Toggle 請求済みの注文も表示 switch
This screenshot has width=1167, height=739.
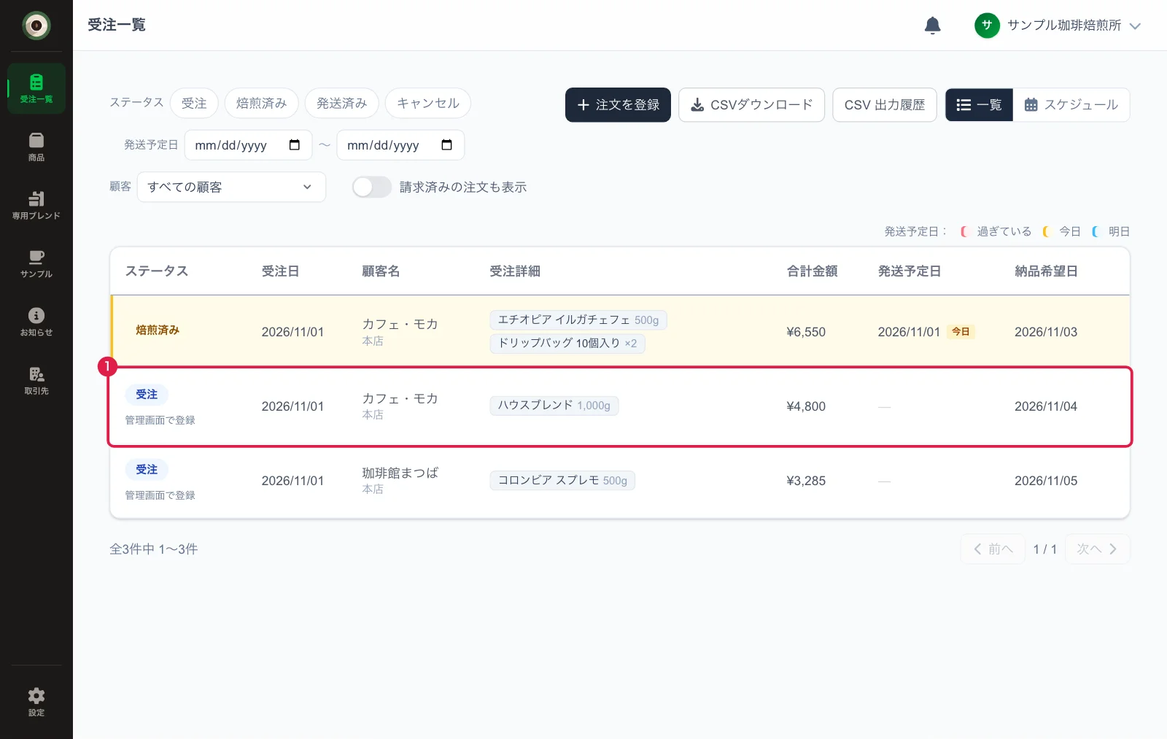(372, 187)
